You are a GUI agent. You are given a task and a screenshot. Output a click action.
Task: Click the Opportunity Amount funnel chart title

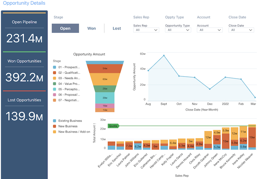point(89,54)
